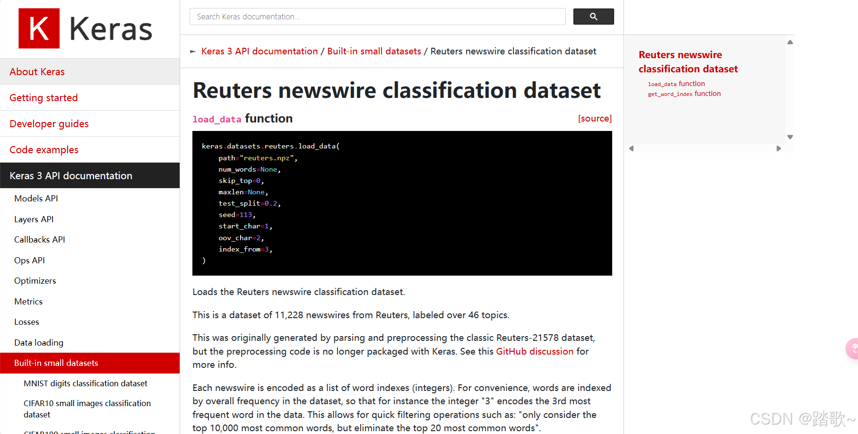Open the Getting started section
Screen dimensions: 858x434
click(90, 98)
